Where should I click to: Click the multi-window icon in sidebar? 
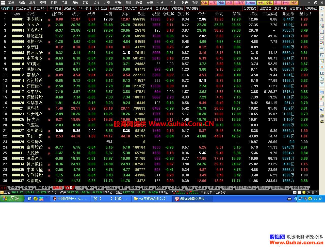coord(322,49)
